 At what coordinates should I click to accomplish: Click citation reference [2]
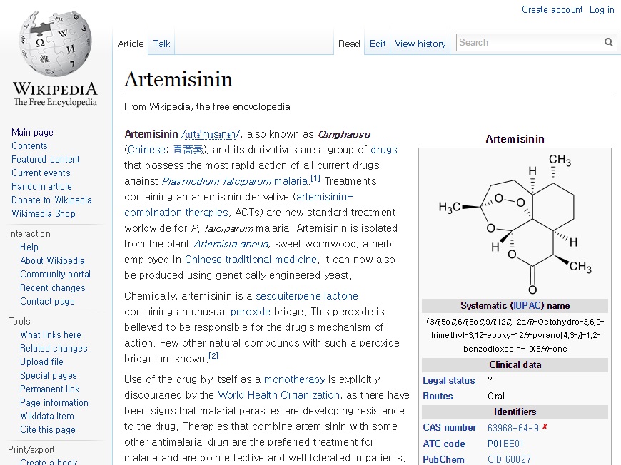click(x=213, y=355)
